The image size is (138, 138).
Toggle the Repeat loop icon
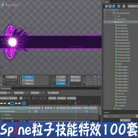coord(24,103)
